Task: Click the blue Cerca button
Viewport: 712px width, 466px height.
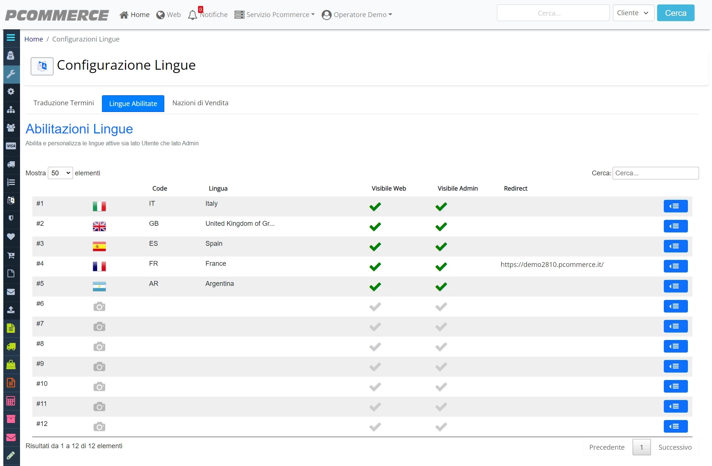Action: pyautogui.click(x=675, y=13)
